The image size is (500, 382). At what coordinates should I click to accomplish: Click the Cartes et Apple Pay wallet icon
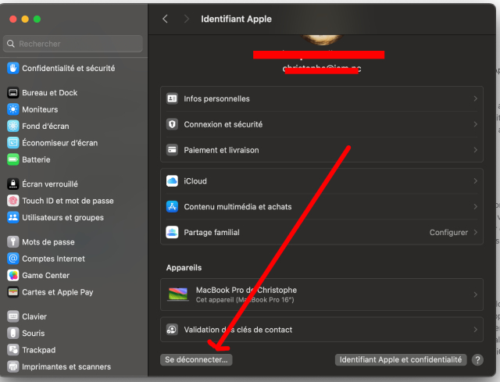click(x=13, y=291)
